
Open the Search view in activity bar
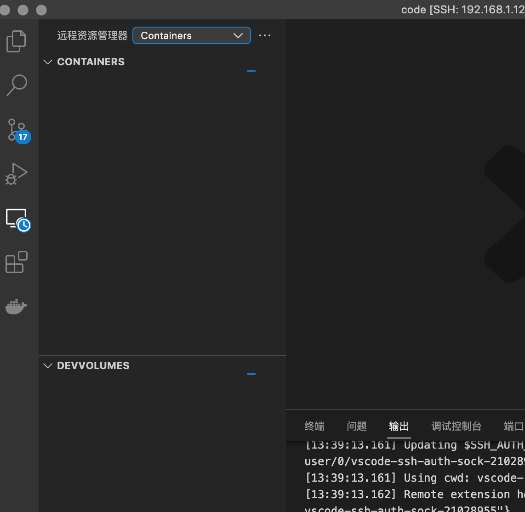pos(17,85)
